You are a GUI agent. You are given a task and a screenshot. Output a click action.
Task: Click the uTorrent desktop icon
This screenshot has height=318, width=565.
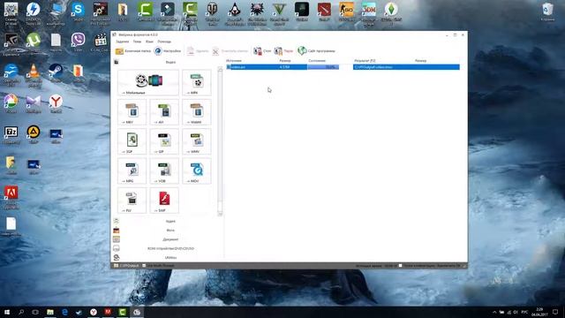(34, 42)
